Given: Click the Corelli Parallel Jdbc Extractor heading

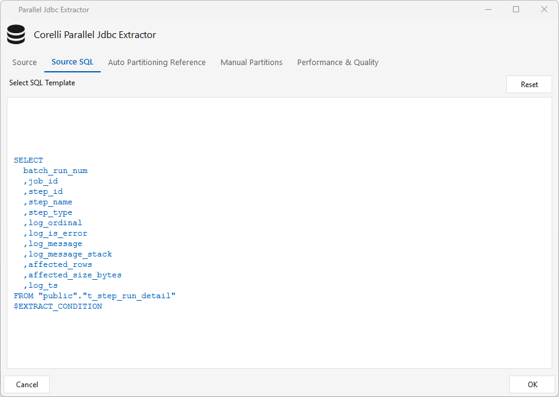Looking at the screenshot, I should 95,35.
